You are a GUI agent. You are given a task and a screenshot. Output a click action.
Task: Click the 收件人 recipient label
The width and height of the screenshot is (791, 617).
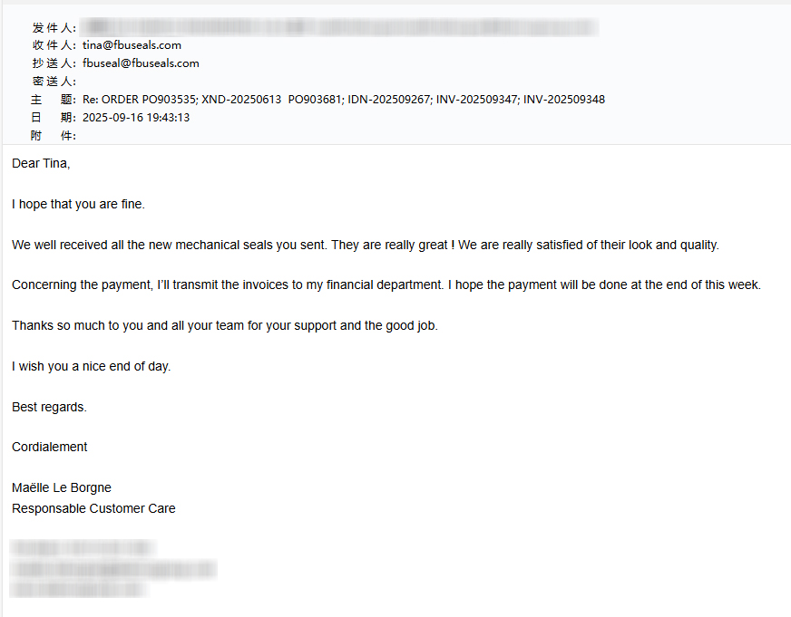pos(54,45)
